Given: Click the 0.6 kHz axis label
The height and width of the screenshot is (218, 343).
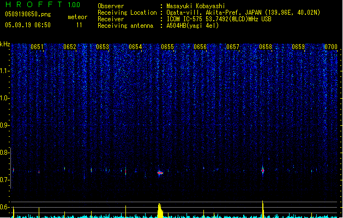Looking at the screenshot, I should 5,207.
